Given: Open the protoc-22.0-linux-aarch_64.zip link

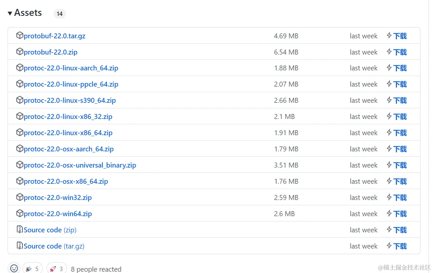Looking at the screenshot, I should click(71, 68).
